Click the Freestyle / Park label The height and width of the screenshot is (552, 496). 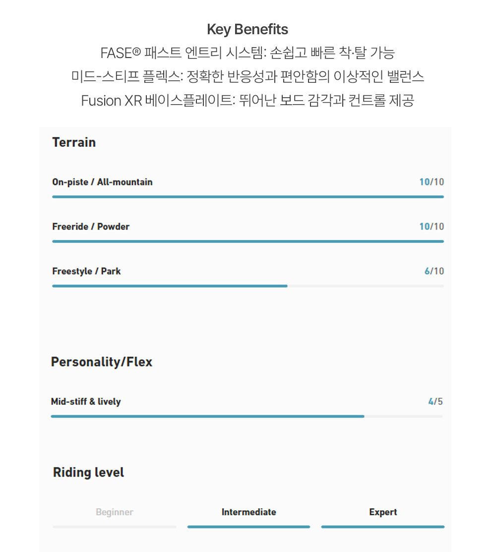tap(86, 271)
